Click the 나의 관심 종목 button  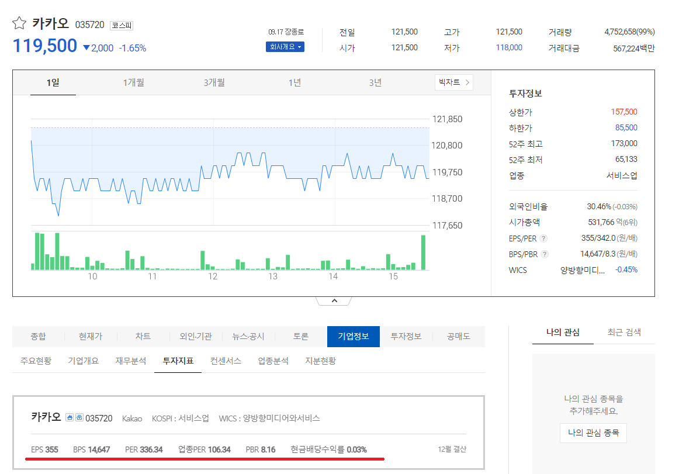pyautogui.click(x=593, y=433)
